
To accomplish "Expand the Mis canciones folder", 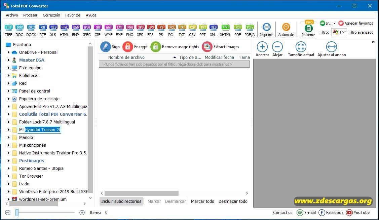I will (8, 145).
